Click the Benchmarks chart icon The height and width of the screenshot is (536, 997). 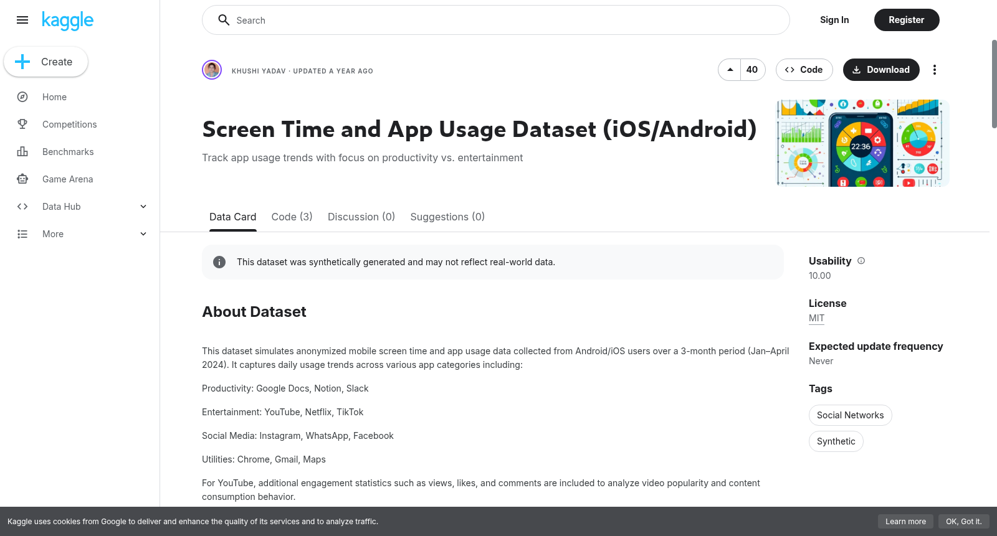click(x=22, y=152)
